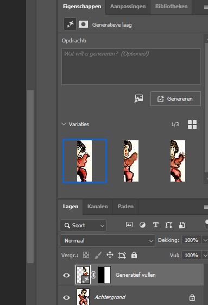This screenshot has width=208, height=305.
Task: Collapse the Variaties section
Action: (64, 124)
